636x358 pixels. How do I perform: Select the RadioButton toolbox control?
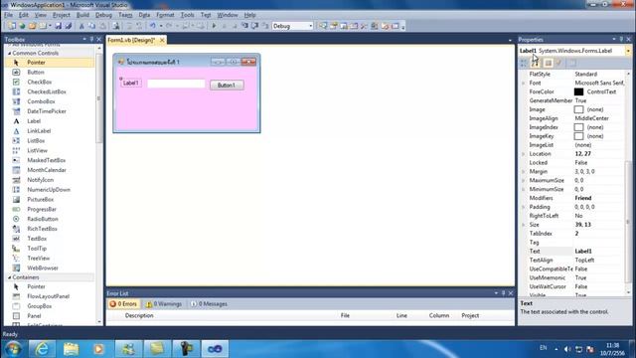43,219
